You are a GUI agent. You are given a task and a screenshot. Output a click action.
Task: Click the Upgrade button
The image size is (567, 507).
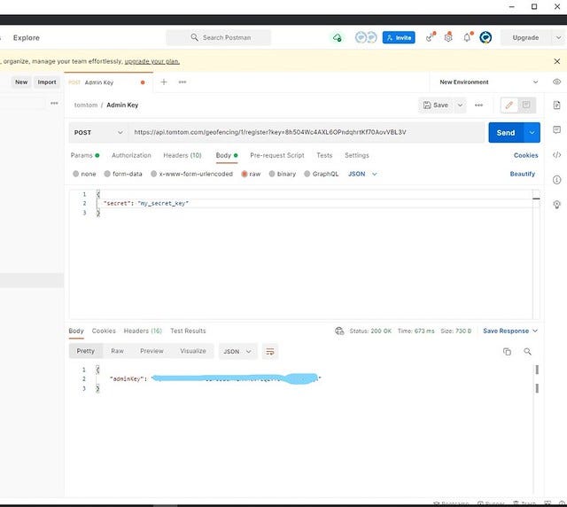(525, 37)
